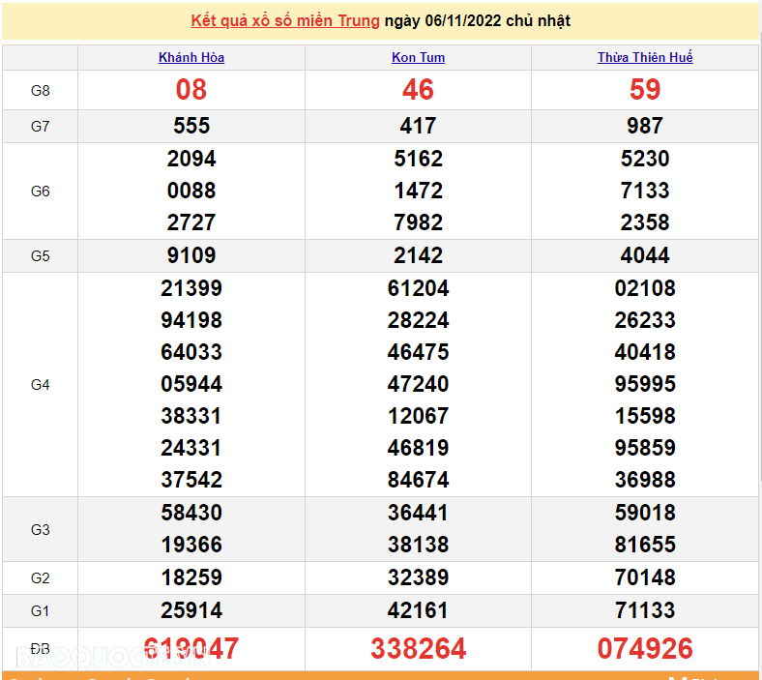Select the G1 number 25914
The image size is (762, 680).
(191, 610)
